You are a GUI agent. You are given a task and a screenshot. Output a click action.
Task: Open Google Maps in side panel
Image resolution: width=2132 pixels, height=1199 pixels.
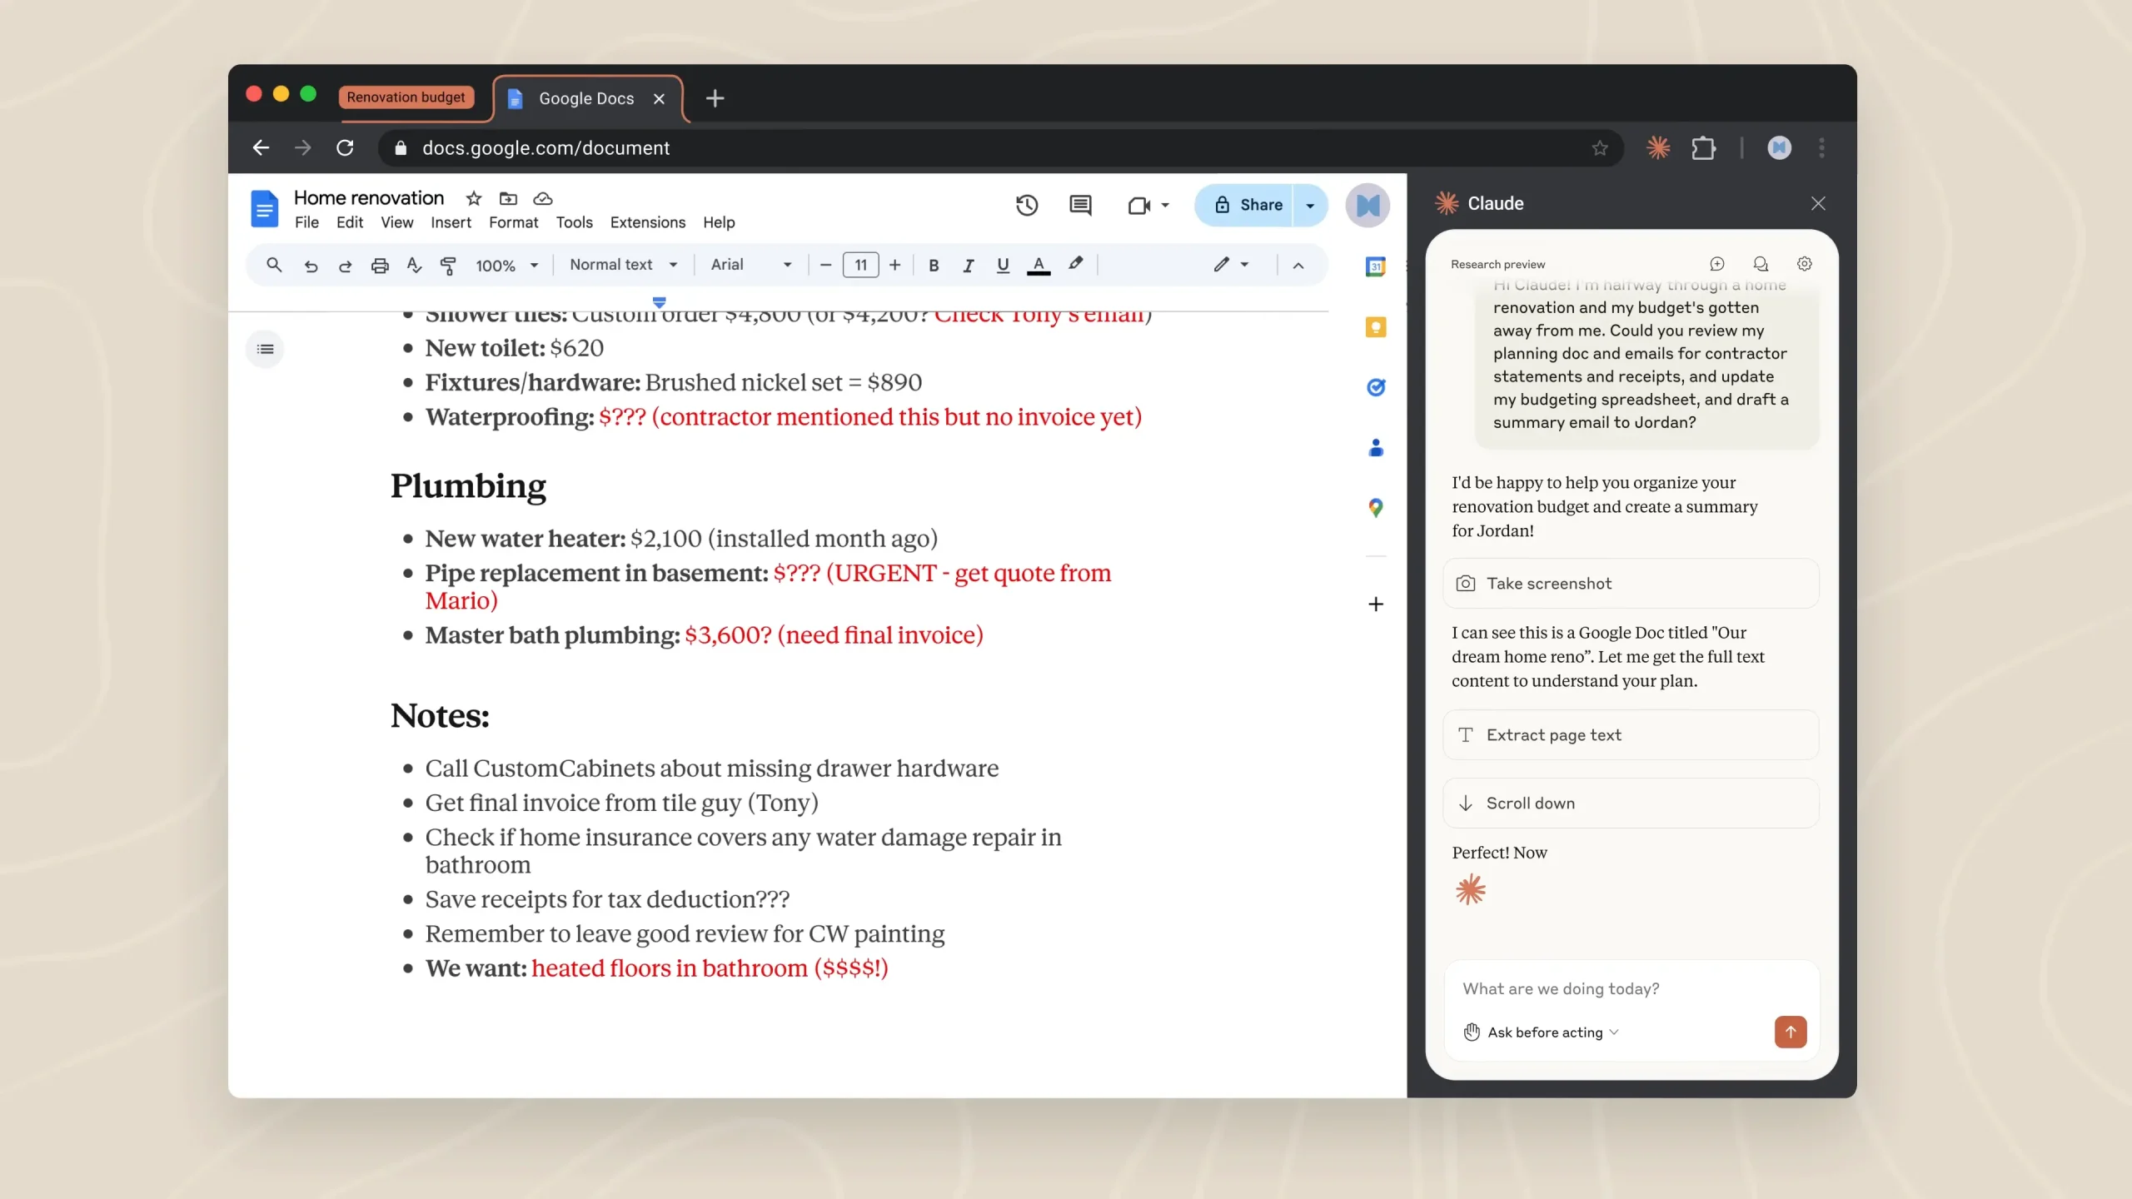(x=1376, y=508)
